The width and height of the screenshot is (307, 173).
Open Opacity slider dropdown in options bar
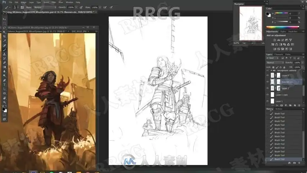click(x=76, y=8)
